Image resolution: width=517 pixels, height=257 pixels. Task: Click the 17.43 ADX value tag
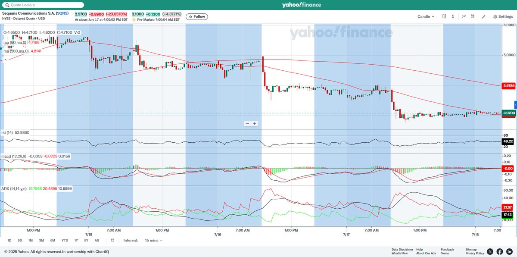pos(508,214)
